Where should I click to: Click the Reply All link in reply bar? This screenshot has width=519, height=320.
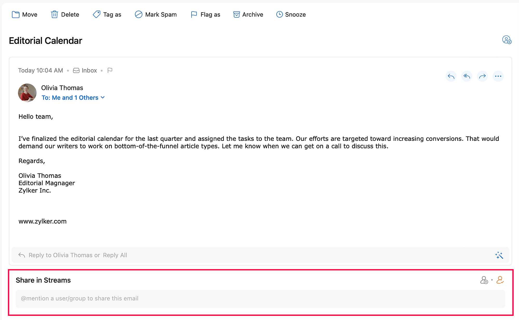click(x=115, y=255)
